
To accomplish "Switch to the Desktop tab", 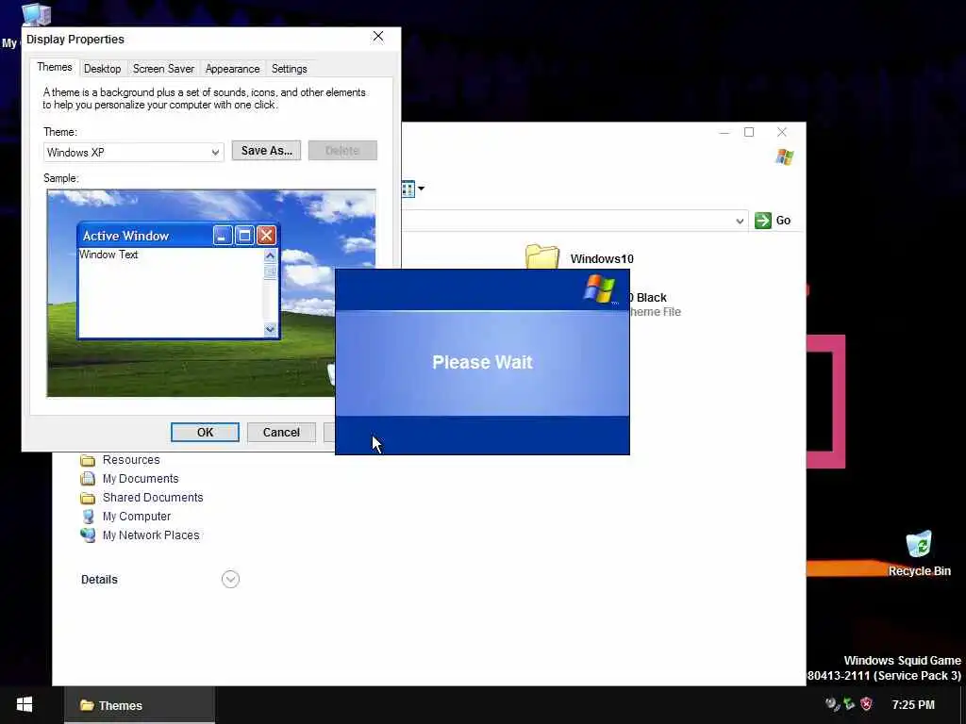I will pyautogui.click(x=102, y=69).
